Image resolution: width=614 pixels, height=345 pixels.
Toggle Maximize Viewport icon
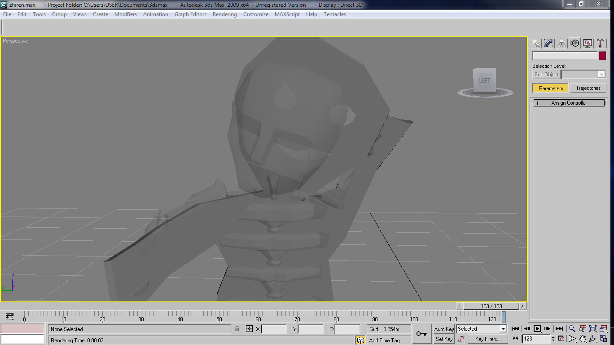603,339
